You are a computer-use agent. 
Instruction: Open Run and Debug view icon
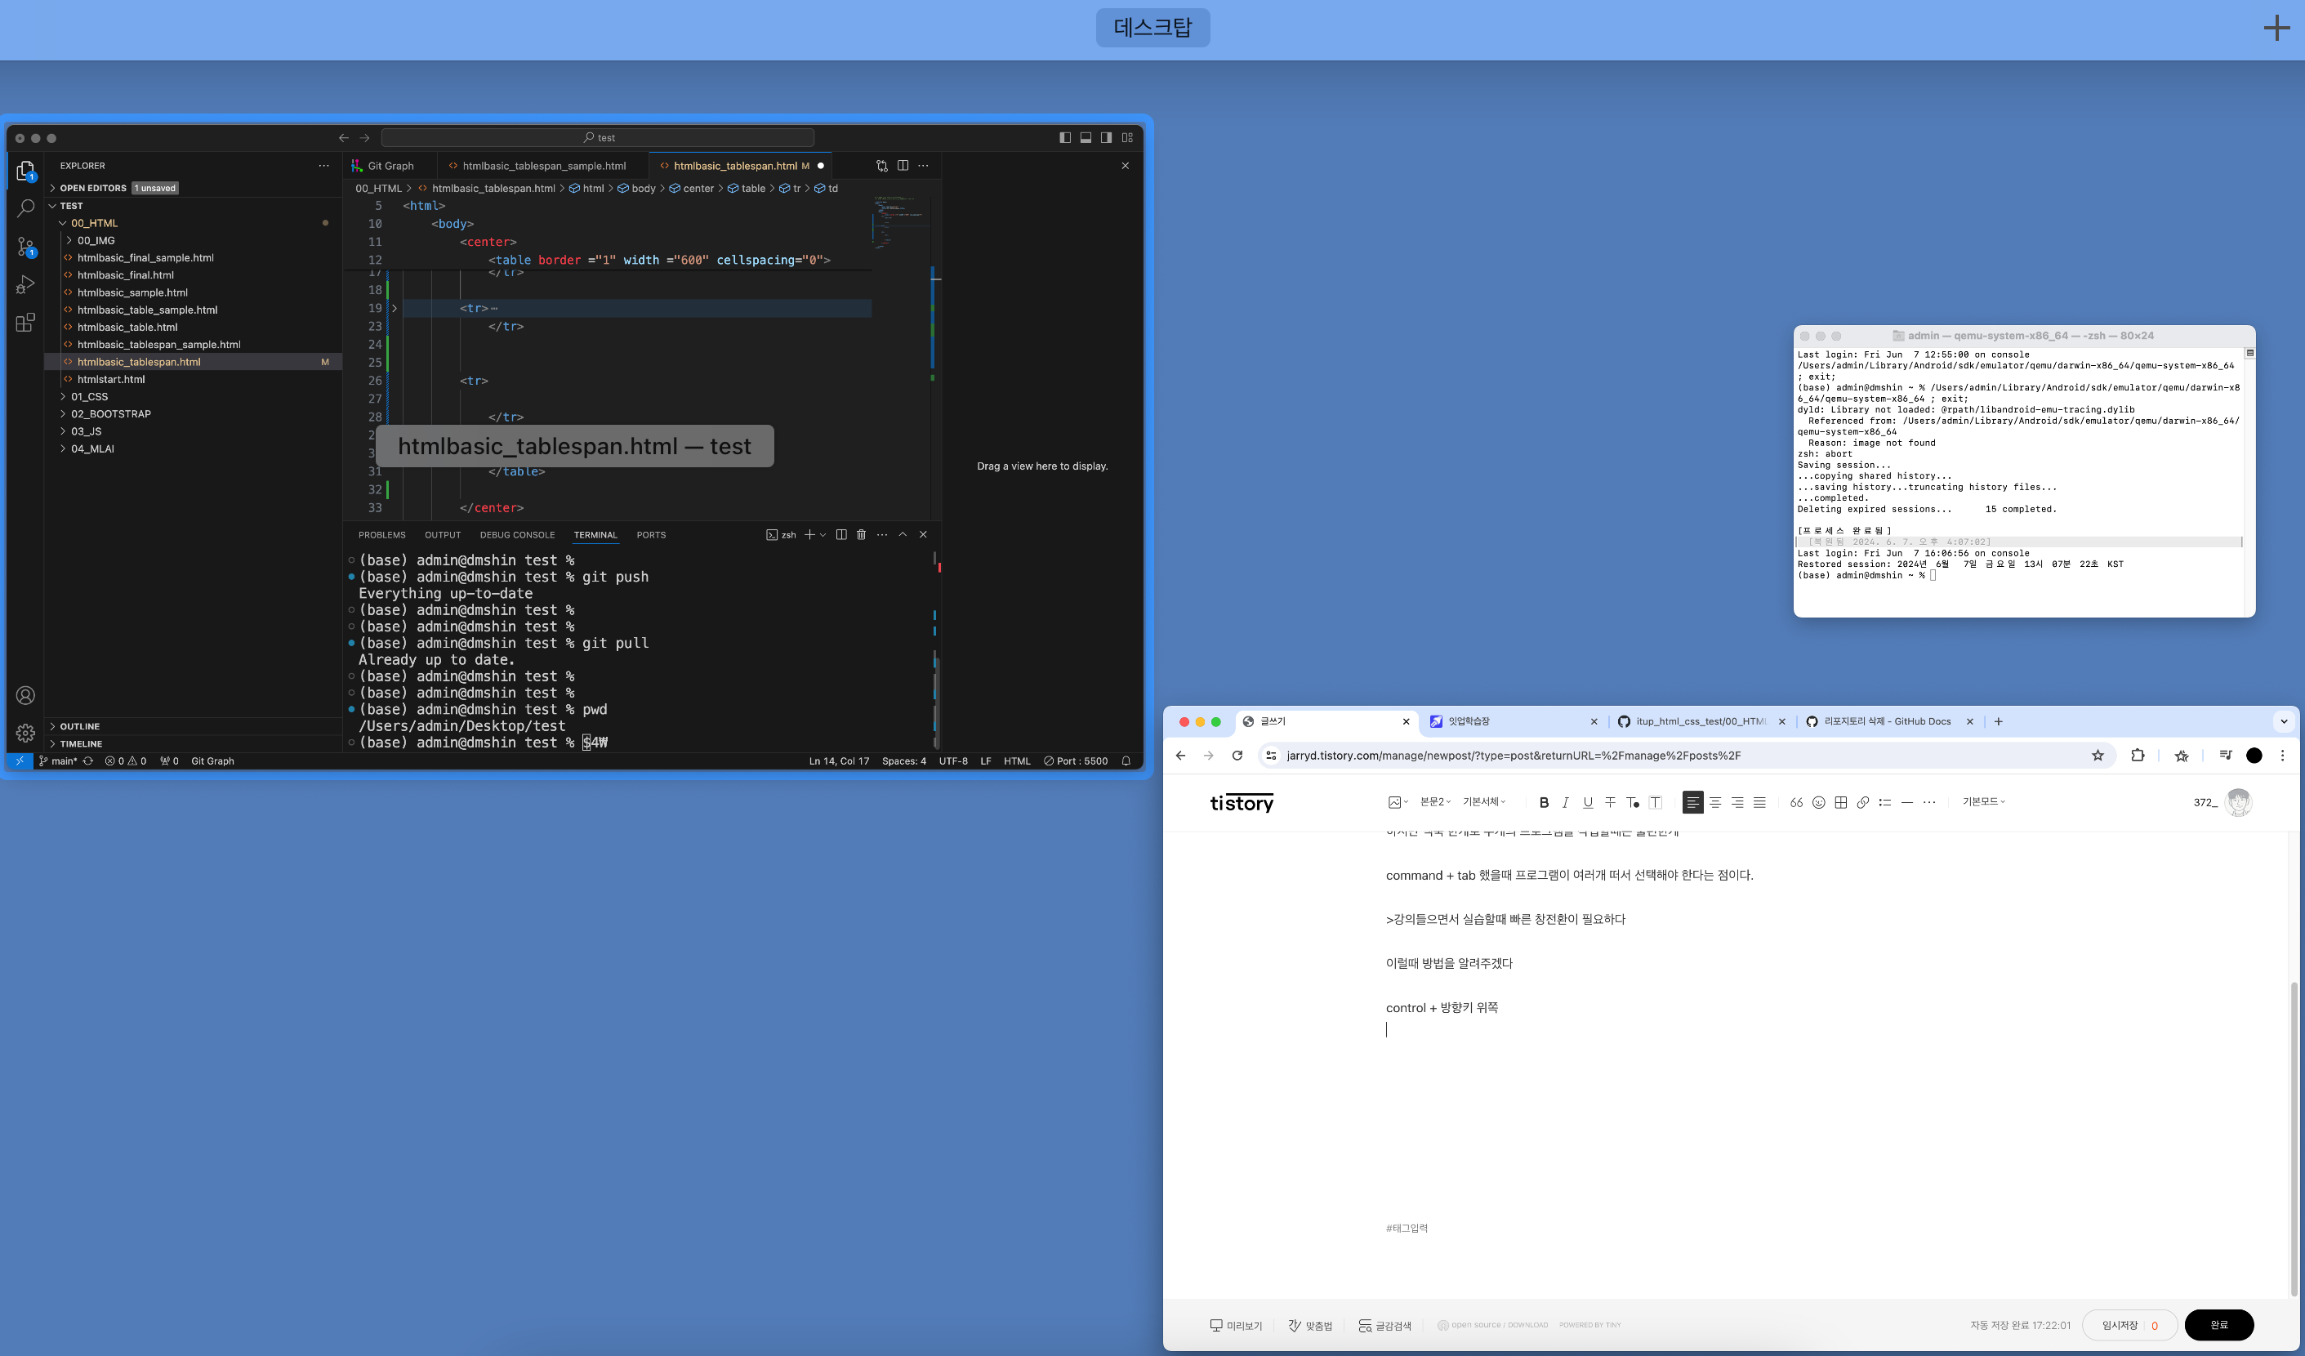click(25, 284)
